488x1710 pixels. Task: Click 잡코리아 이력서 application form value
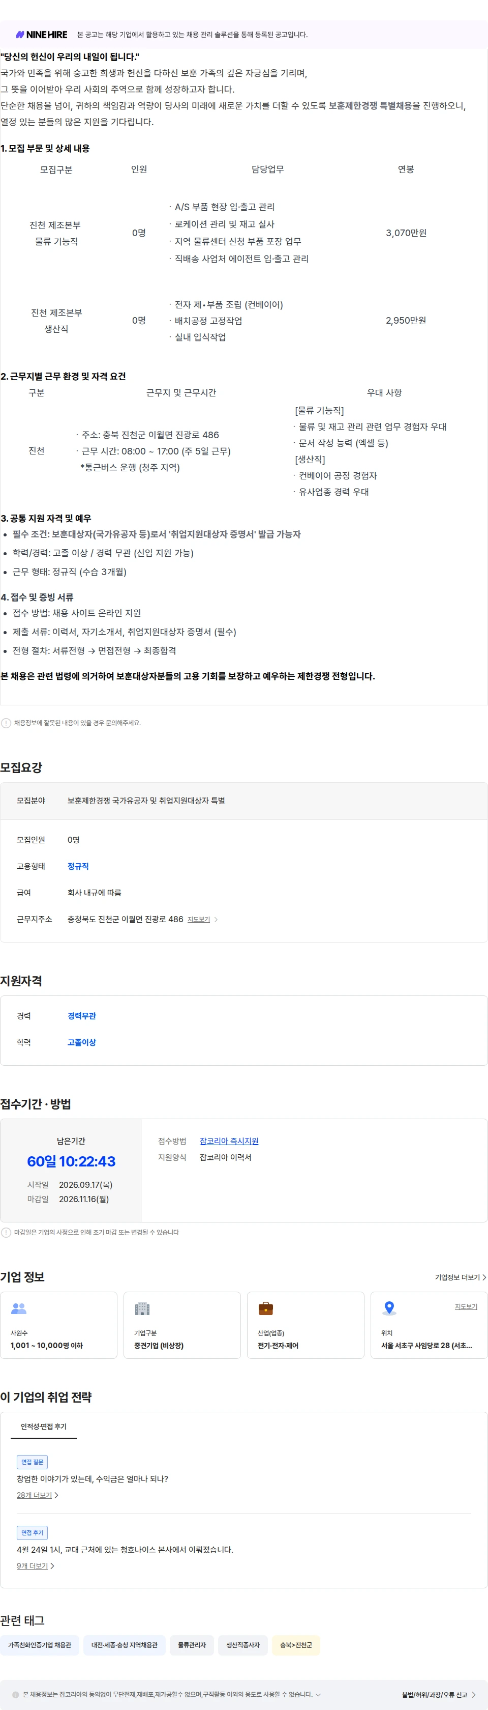tap(225, 1157)
